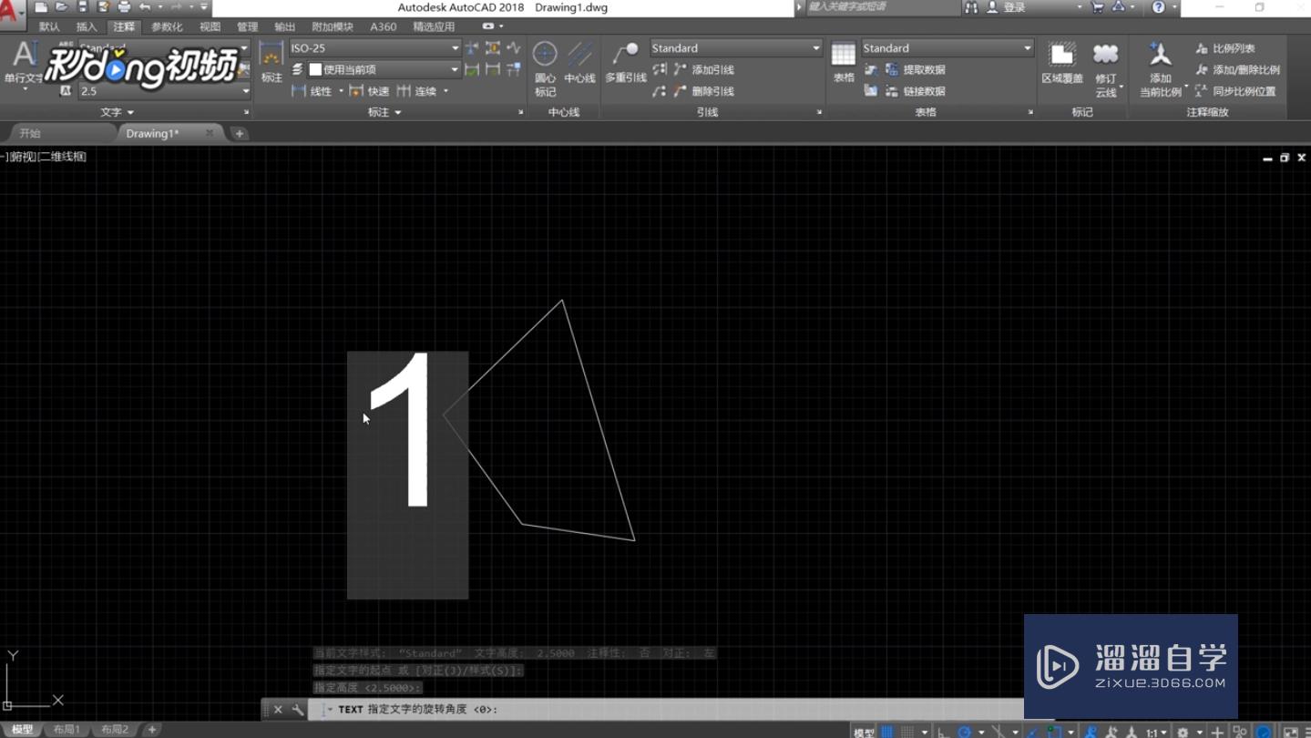
Task: Click the help question mark icon
Action: pyautogui.click(x=1158, y=7)
